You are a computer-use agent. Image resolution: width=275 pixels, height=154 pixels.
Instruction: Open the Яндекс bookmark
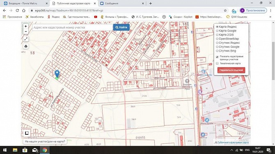point(54,17)
